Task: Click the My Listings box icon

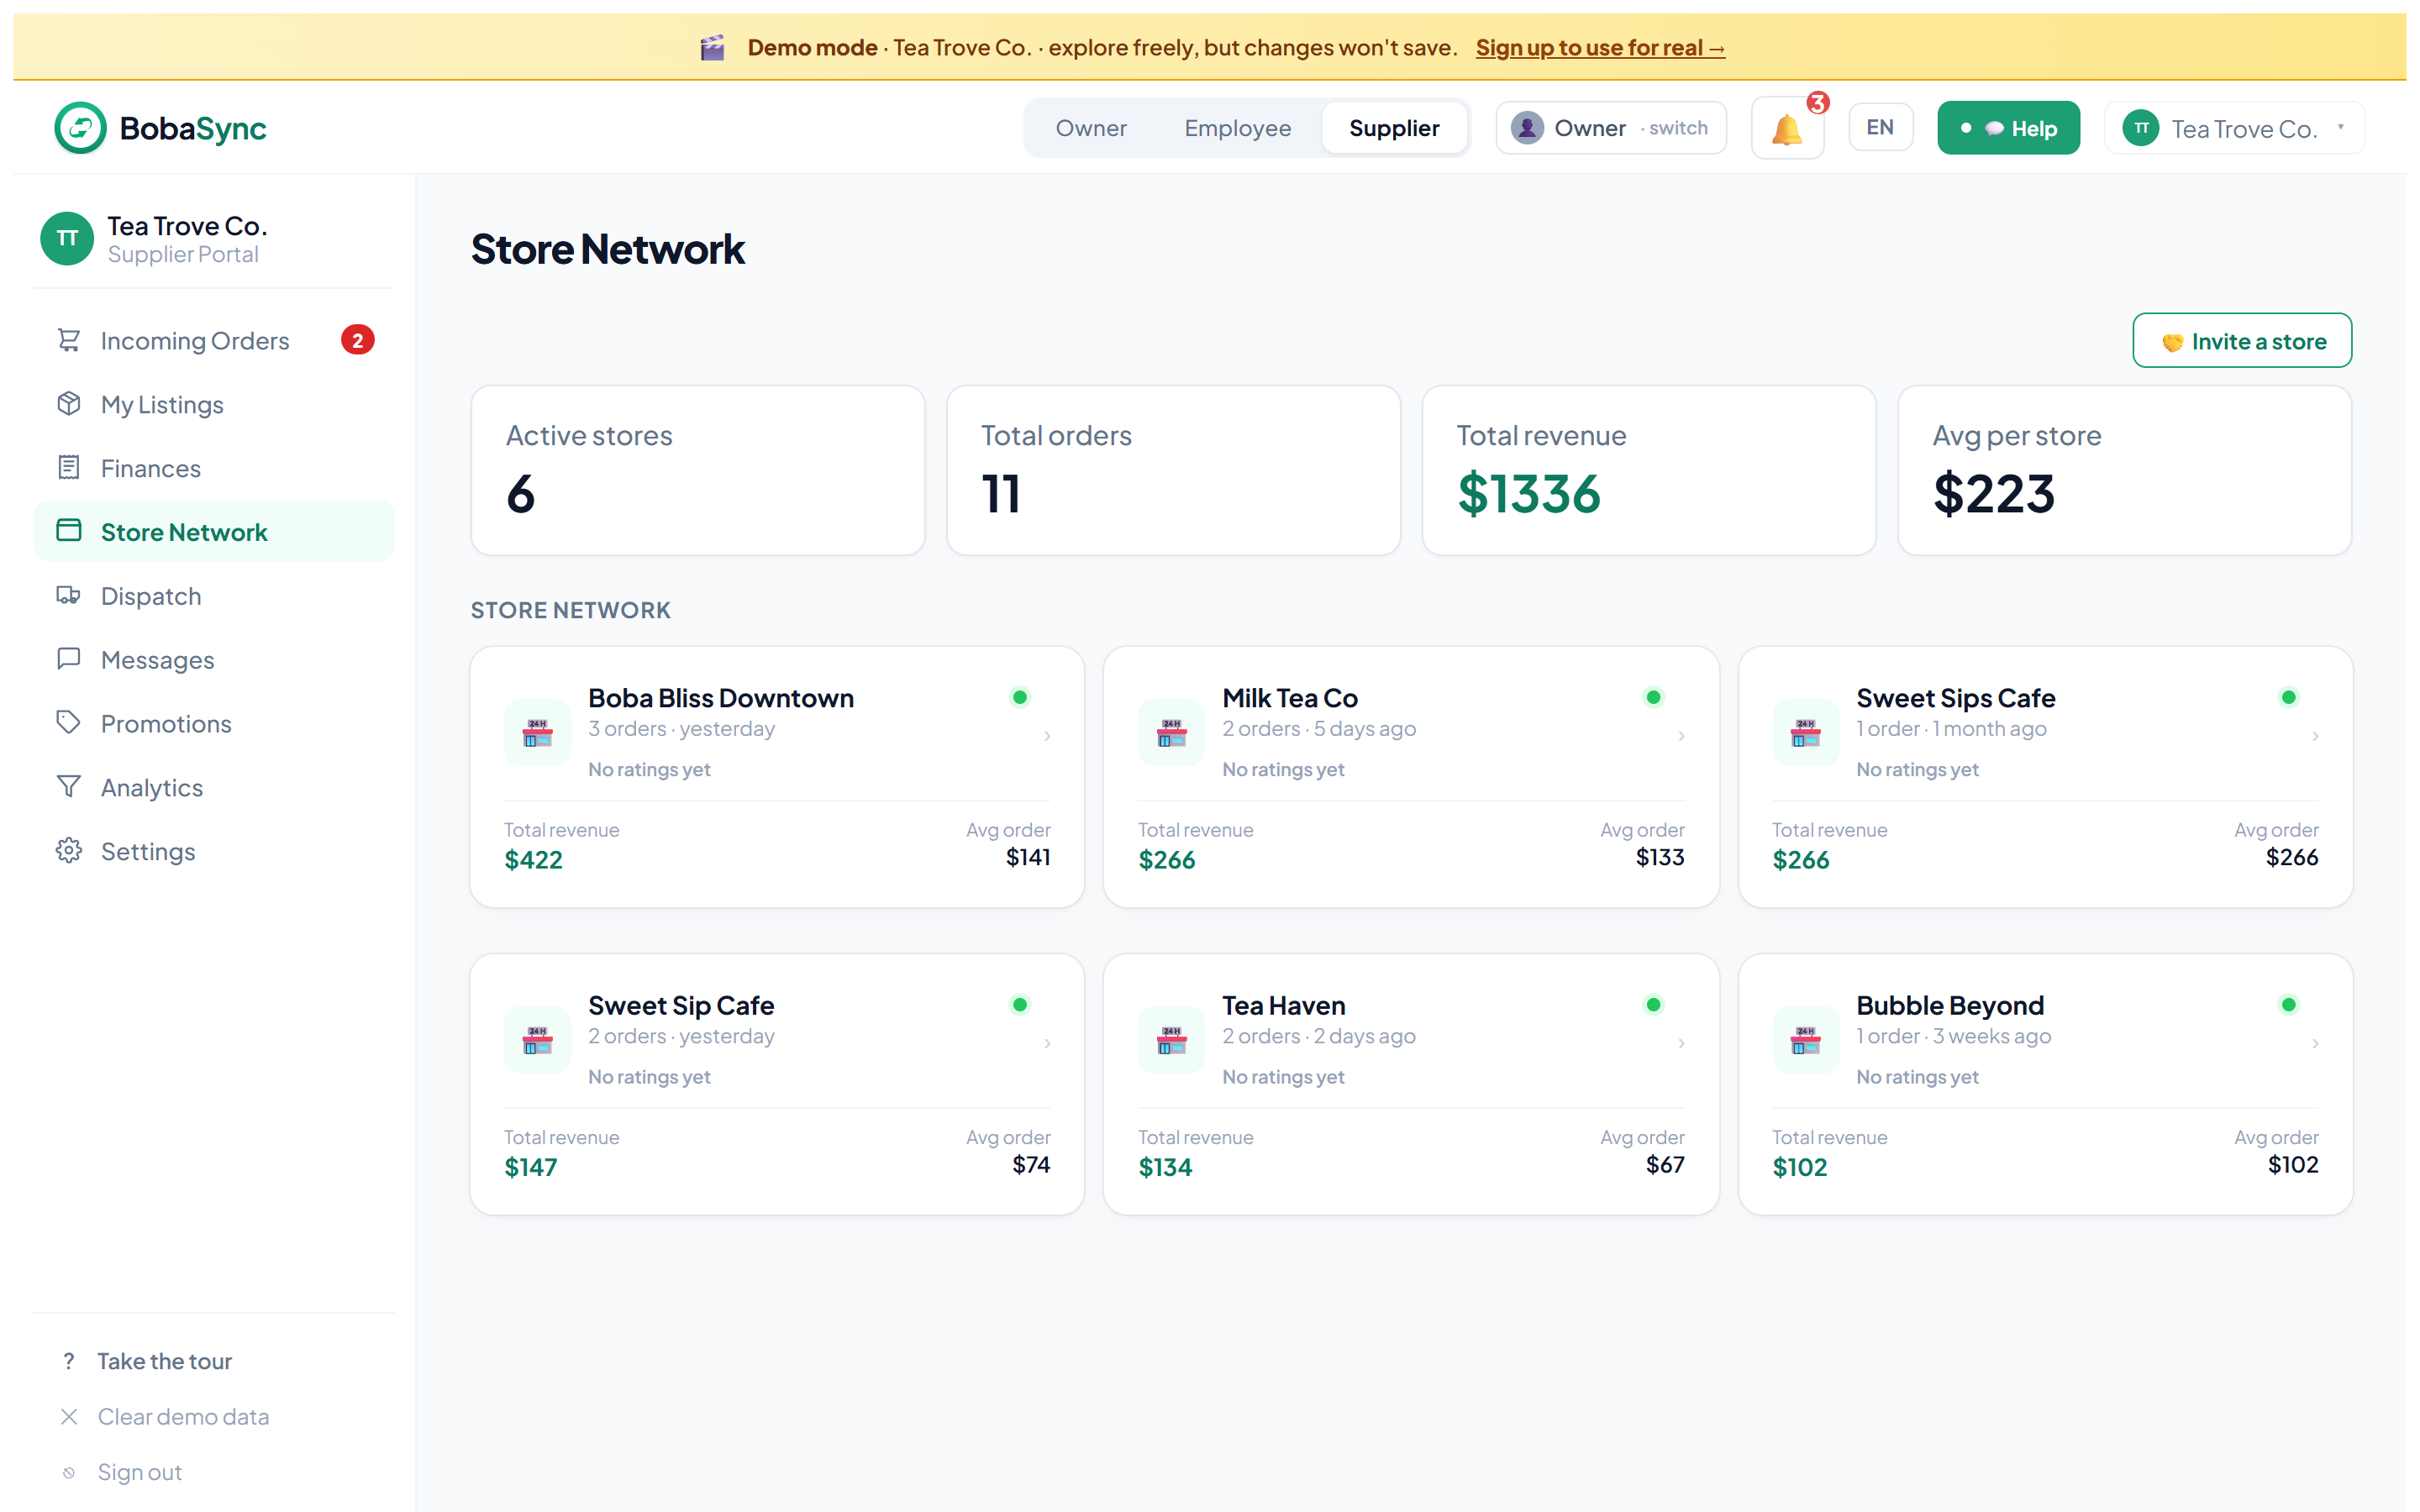Action: (x=69, y=404)
